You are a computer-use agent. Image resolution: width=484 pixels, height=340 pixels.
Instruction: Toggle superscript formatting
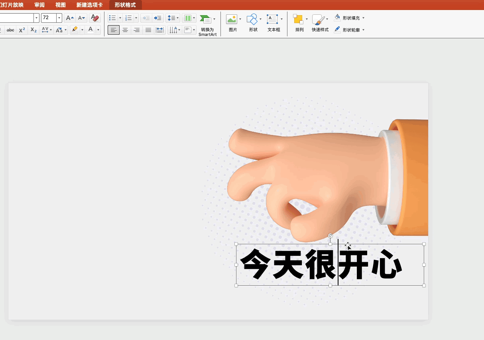(22, 30)
